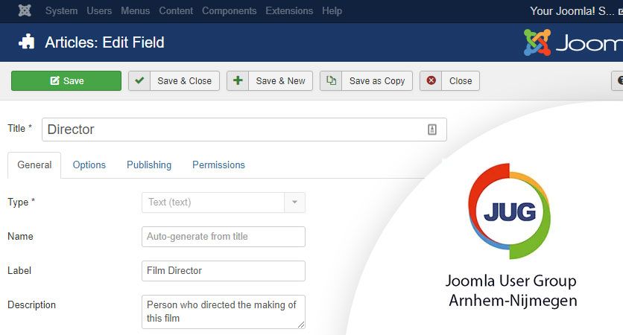Open the Menus menu

[x=135, y=10]
